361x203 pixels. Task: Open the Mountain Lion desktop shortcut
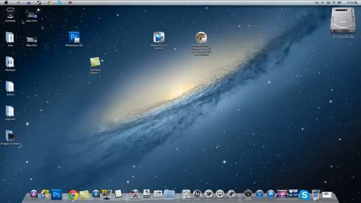coord(201,43)
